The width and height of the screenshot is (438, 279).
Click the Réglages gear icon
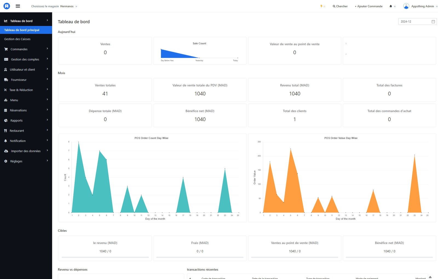click(x=6, y=161)
